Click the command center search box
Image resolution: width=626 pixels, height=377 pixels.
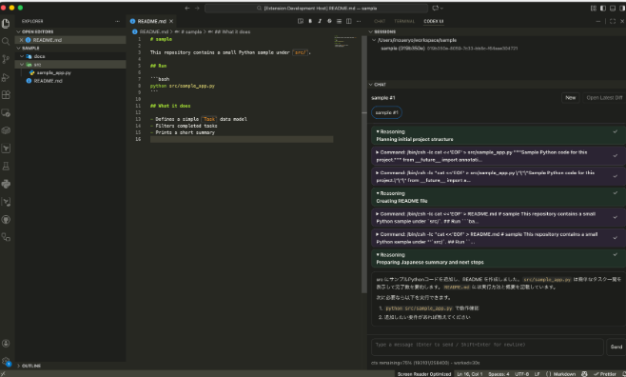coord(316,8)
